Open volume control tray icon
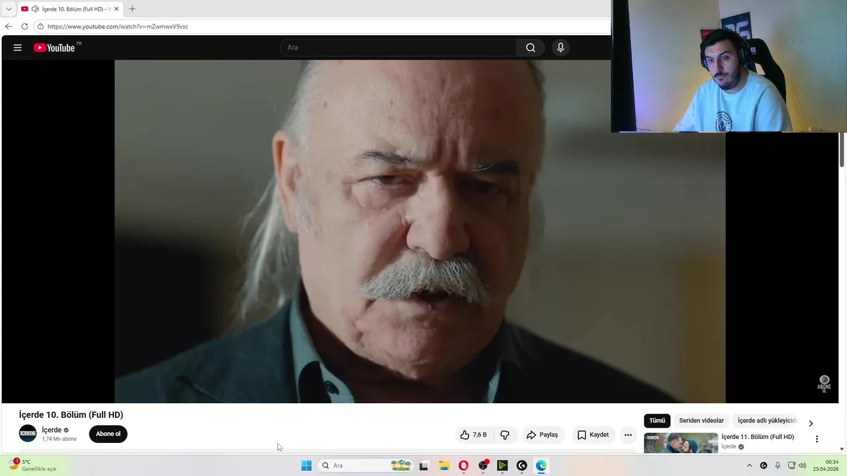Viewport: 847px width, 476px height. [803, 465]
